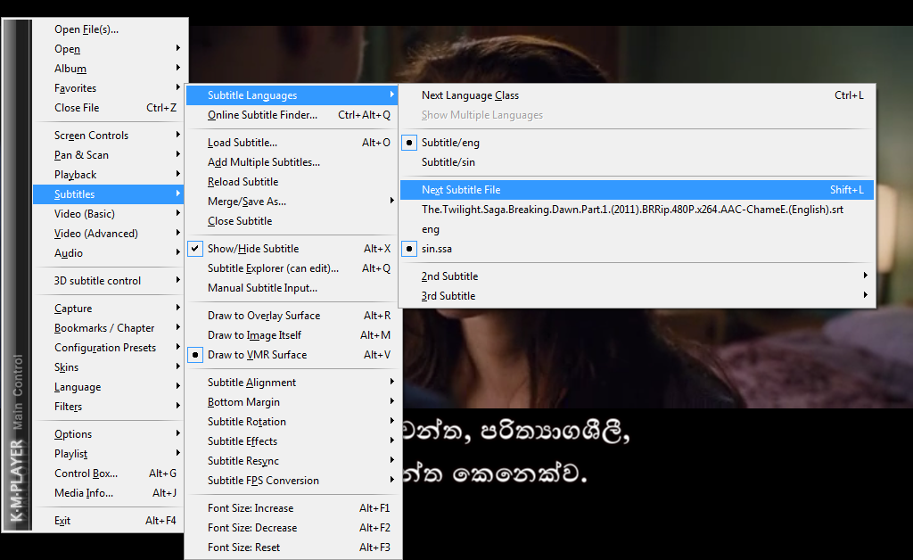Expand Subtitle Effects submenu
Image resolution: width=913 pixels, height=560 pixels.
tap(292, 441)
